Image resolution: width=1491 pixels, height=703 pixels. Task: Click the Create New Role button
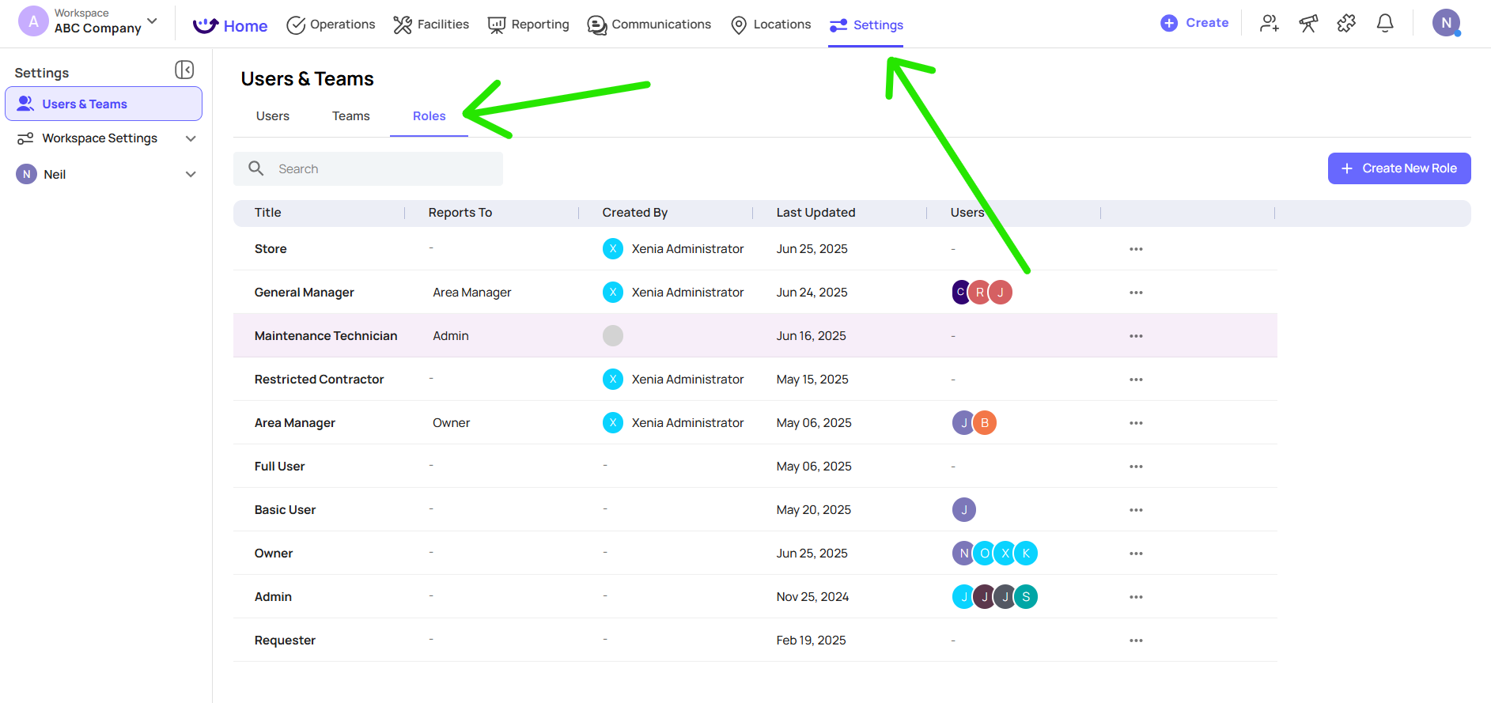(x=1398, y=168)
